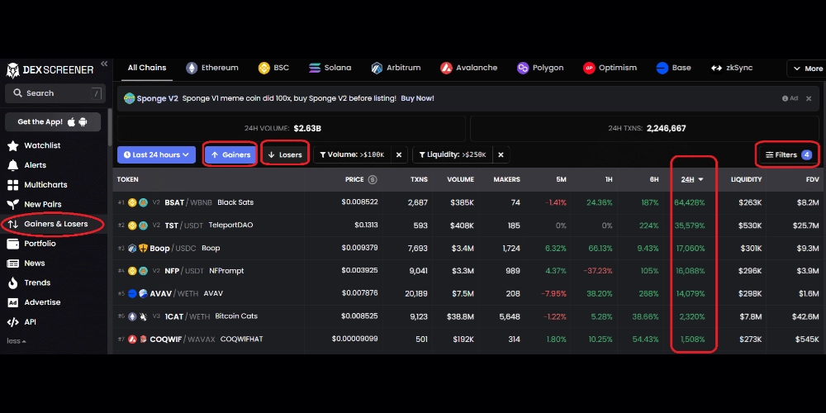This screenshot has height=413, width=826.
Task: Click the sidebar vertical scrollbar
Action: 110,126
